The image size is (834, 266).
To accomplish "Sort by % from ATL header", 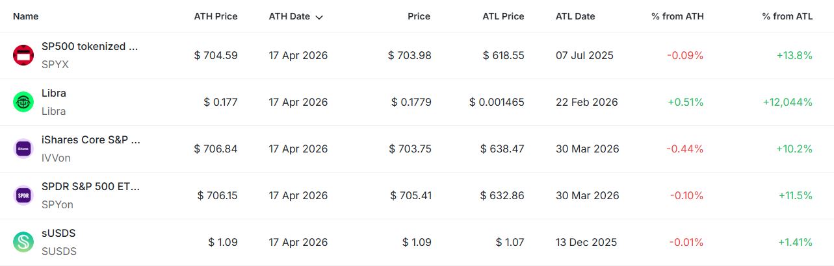I will [x=787, y=16].
